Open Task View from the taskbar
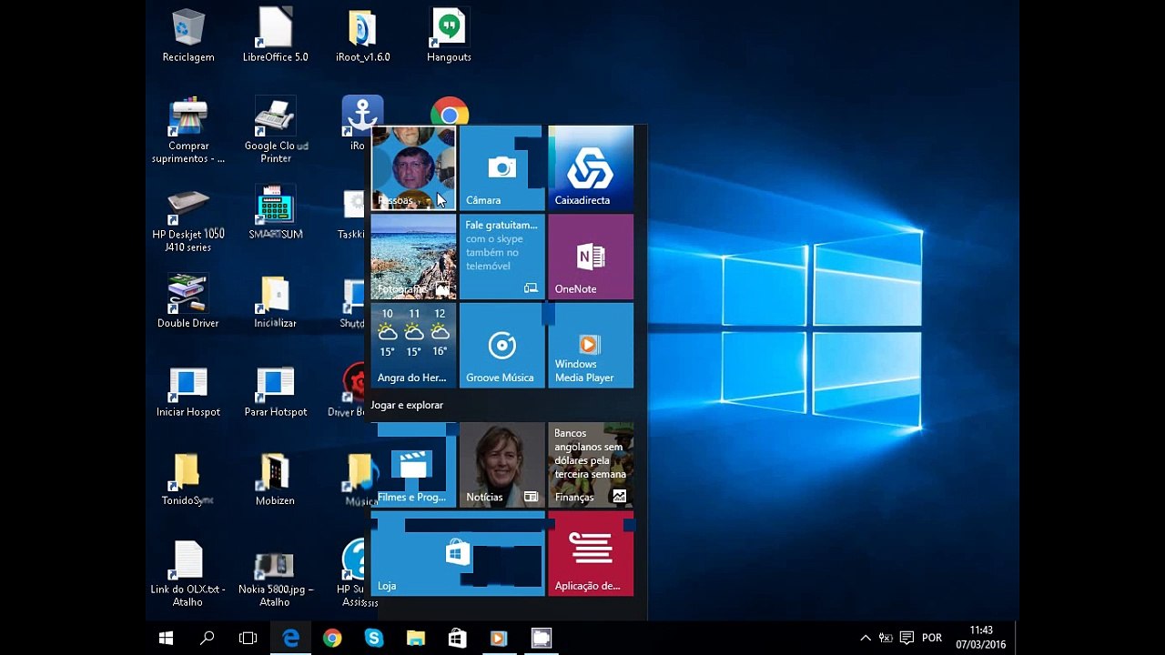The width and height of the screenshot is (1165, 655). [x=248, y=638]
